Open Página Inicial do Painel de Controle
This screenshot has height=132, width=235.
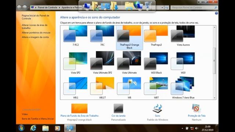(x=35, y=17)
